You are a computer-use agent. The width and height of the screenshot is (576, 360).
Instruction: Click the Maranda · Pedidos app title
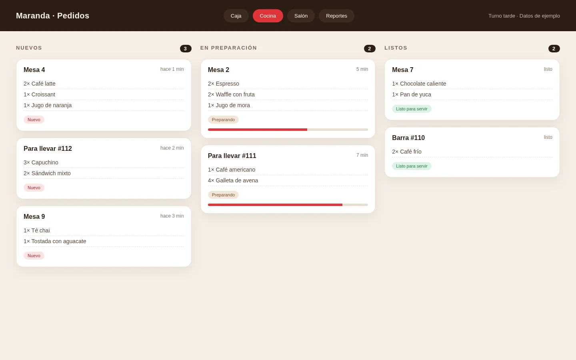52,16
